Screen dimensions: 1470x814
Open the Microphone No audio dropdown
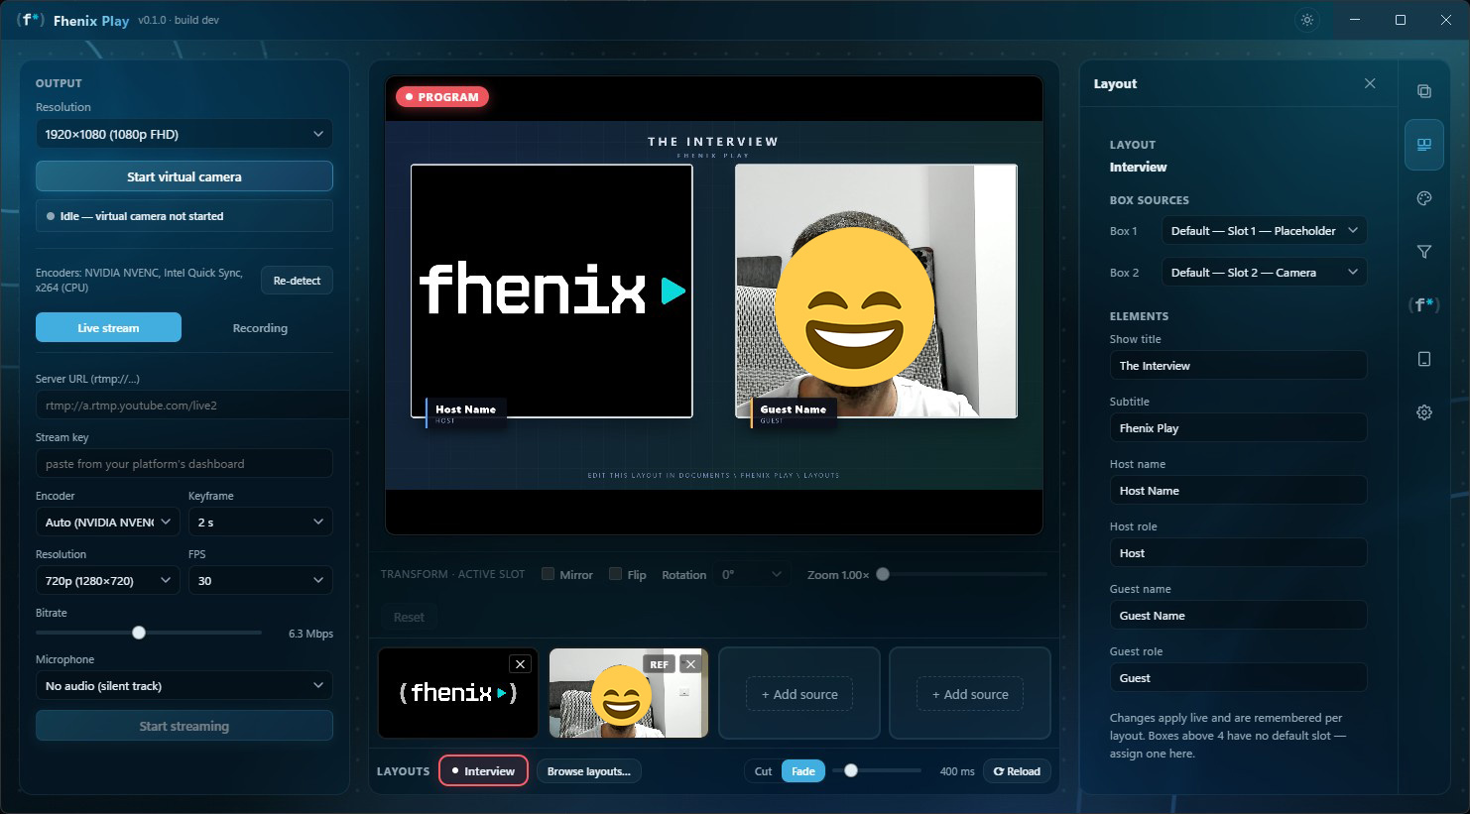(x=184, y=686)
